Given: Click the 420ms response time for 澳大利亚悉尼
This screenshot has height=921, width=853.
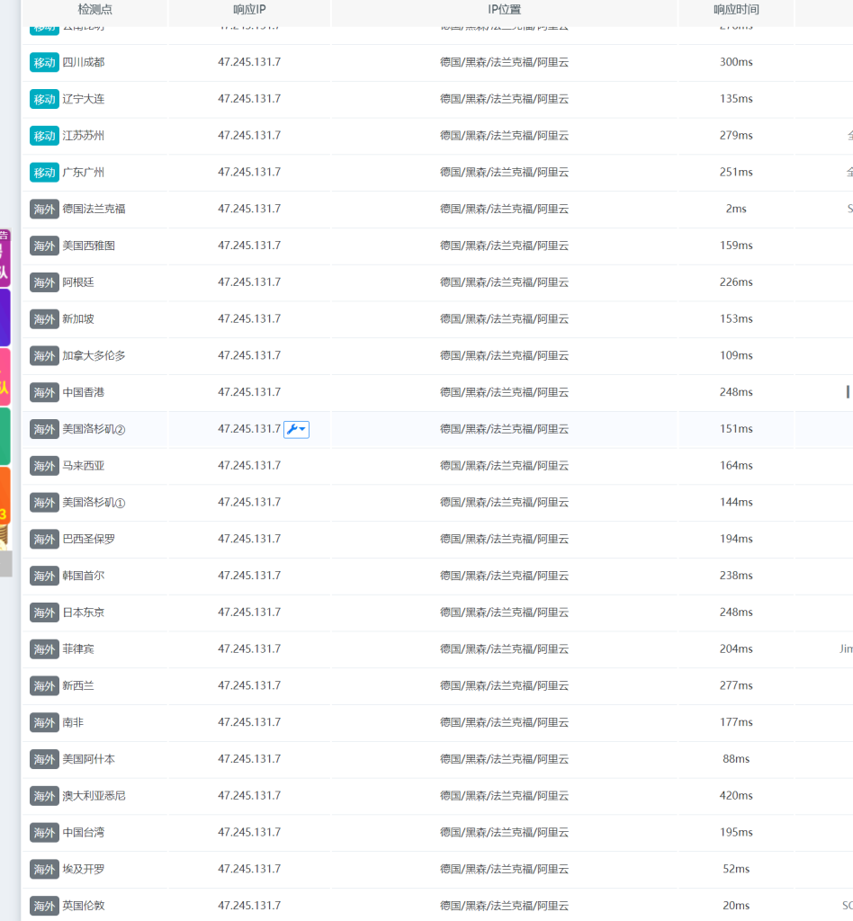Looking at the screenshot, I should pyautogui.click(x=736, y=795).
